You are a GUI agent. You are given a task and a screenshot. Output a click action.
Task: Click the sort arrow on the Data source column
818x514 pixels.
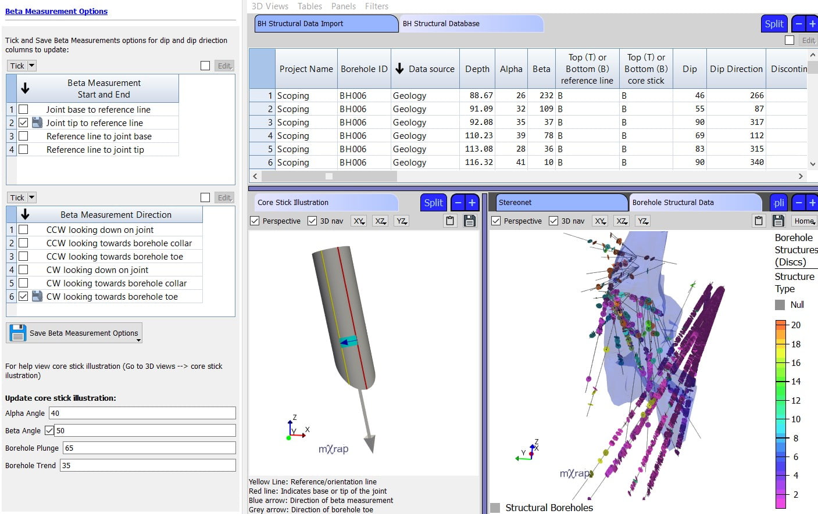[401, 69]
